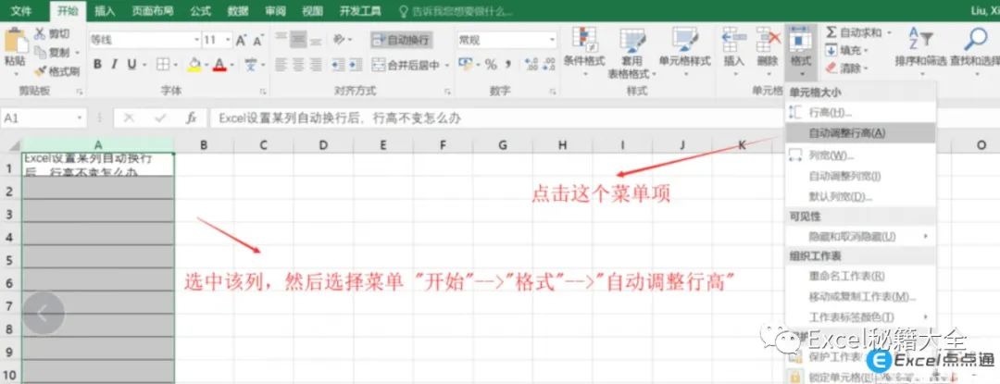The image size is (1000, 384).
Task: Set top vertical alignment
Action: pyautogui.click(x=281, y=40)
